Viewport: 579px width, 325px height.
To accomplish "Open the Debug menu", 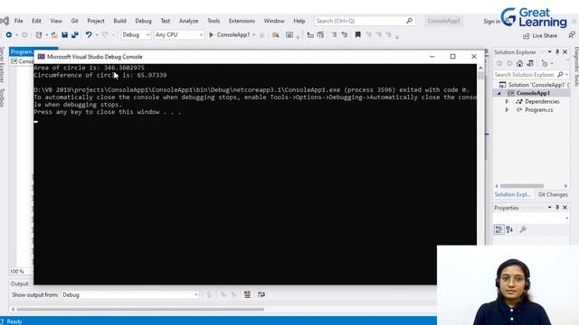I will pyautogui.click(x=143, y=21).
